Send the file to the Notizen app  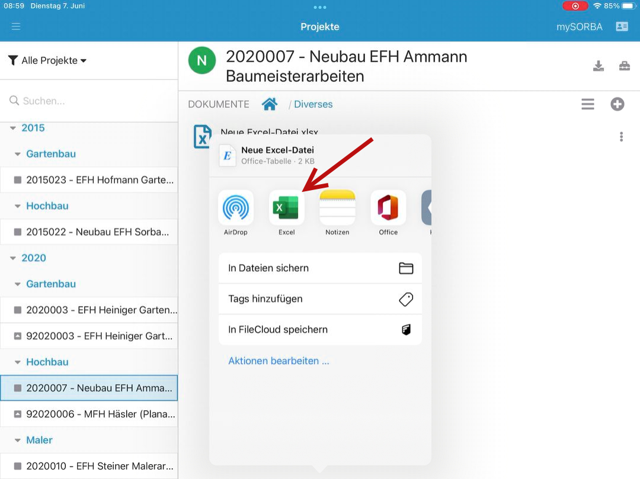click(337, 208)
